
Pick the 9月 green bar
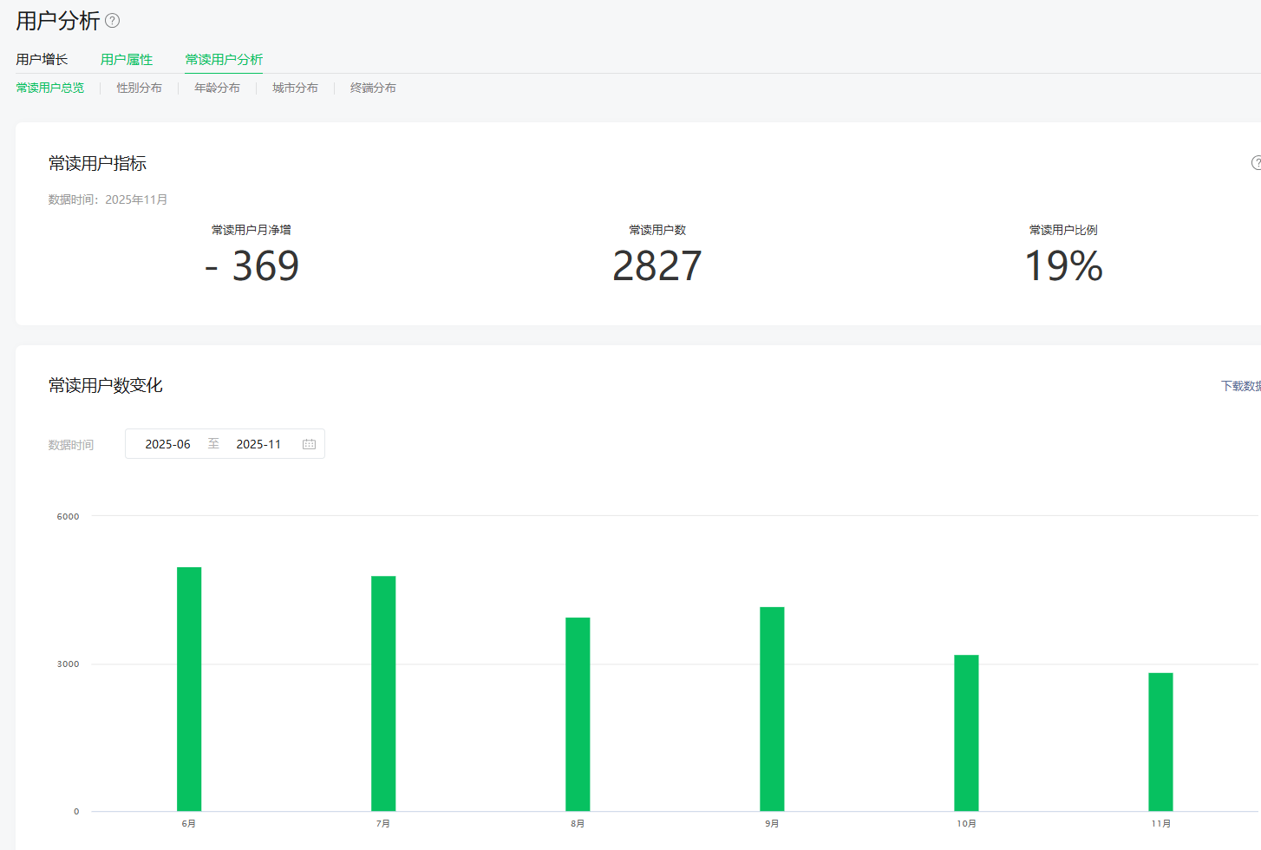pyautogui.click(x=772, y=709)
